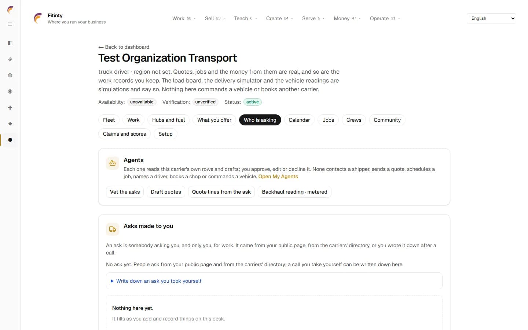Open the Create dropdown
The width and height of the screenshot is (528, 330).
coord(279,18)
